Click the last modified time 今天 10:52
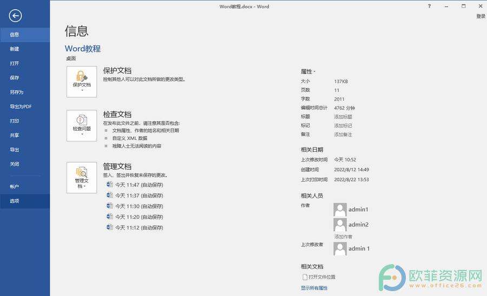Screen dimensions: 487x296 coord(345,160)
